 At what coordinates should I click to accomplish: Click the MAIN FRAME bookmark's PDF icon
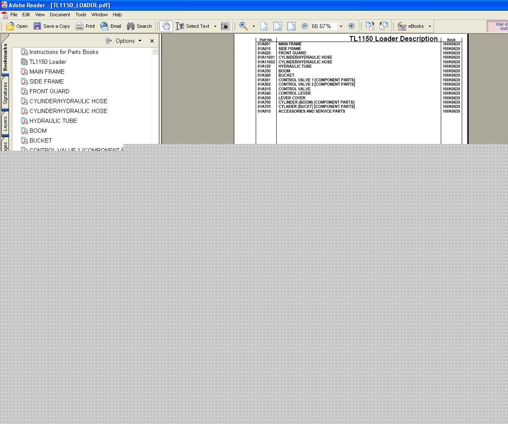click(24, 72)
